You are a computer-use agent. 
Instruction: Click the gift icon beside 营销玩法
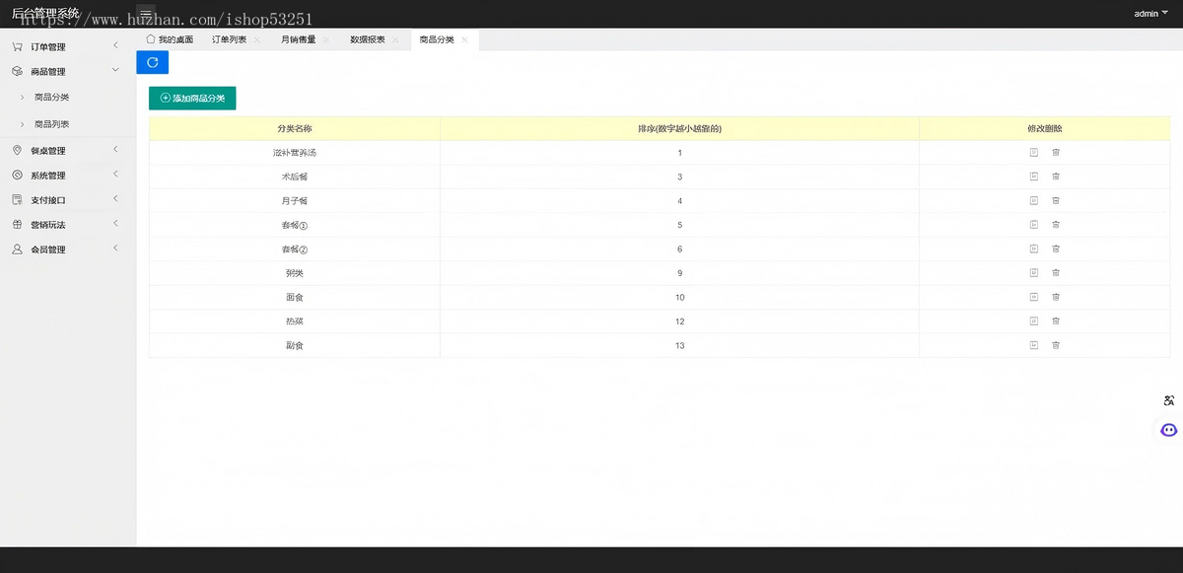(x=18, y=225)
